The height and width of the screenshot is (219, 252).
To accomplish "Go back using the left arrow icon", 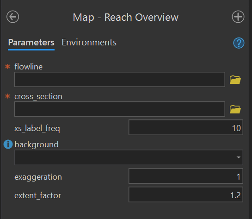I will (12, 17).
